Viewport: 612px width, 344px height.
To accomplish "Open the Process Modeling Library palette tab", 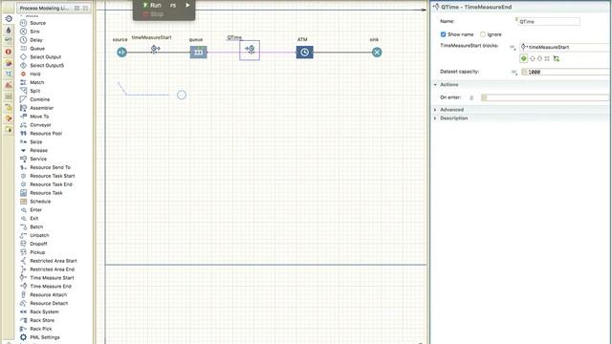I will (x=44, y=8).
